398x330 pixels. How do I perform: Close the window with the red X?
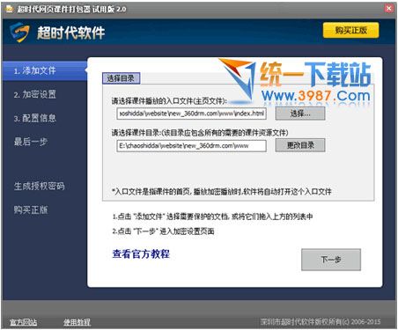click(x=389, y=9)
